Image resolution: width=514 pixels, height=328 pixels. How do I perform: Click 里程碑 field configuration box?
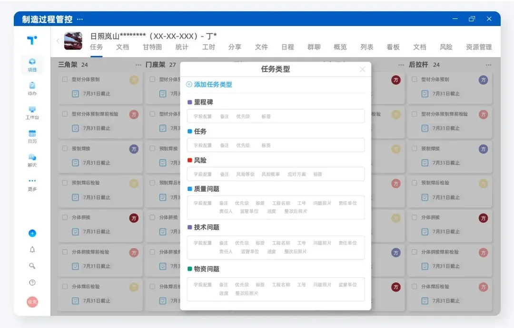[x=276, y=116]
